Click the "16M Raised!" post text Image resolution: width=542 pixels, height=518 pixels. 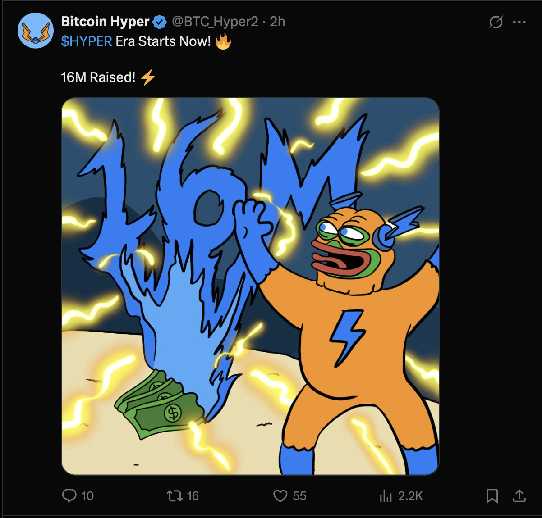[98, 77]
